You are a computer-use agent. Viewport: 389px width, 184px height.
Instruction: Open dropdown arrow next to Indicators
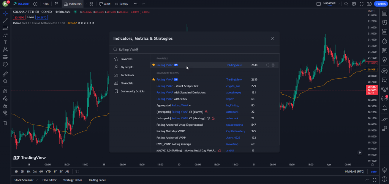click(85, 4)
